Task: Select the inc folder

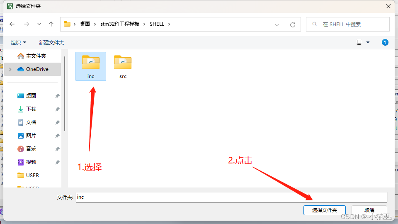Action: pos(91,66)
